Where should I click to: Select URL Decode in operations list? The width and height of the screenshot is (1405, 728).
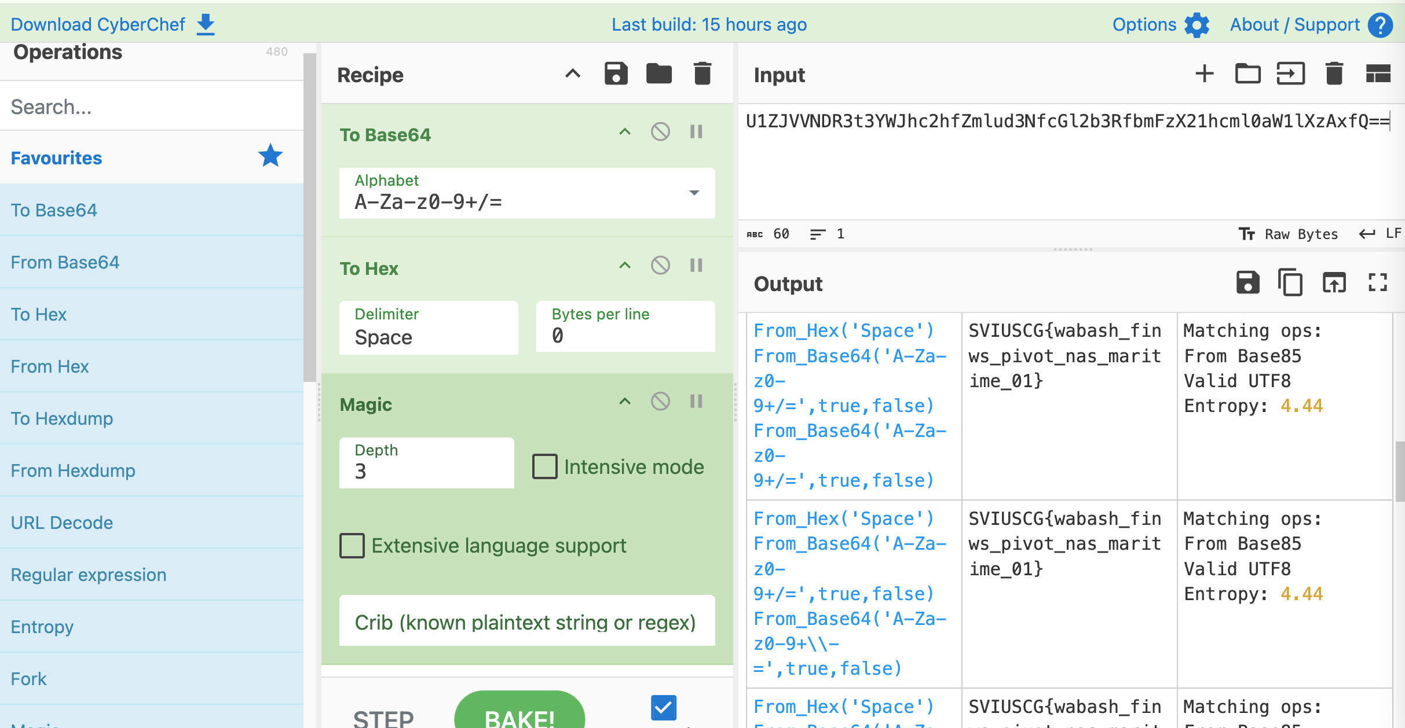[x=152, y=523]
